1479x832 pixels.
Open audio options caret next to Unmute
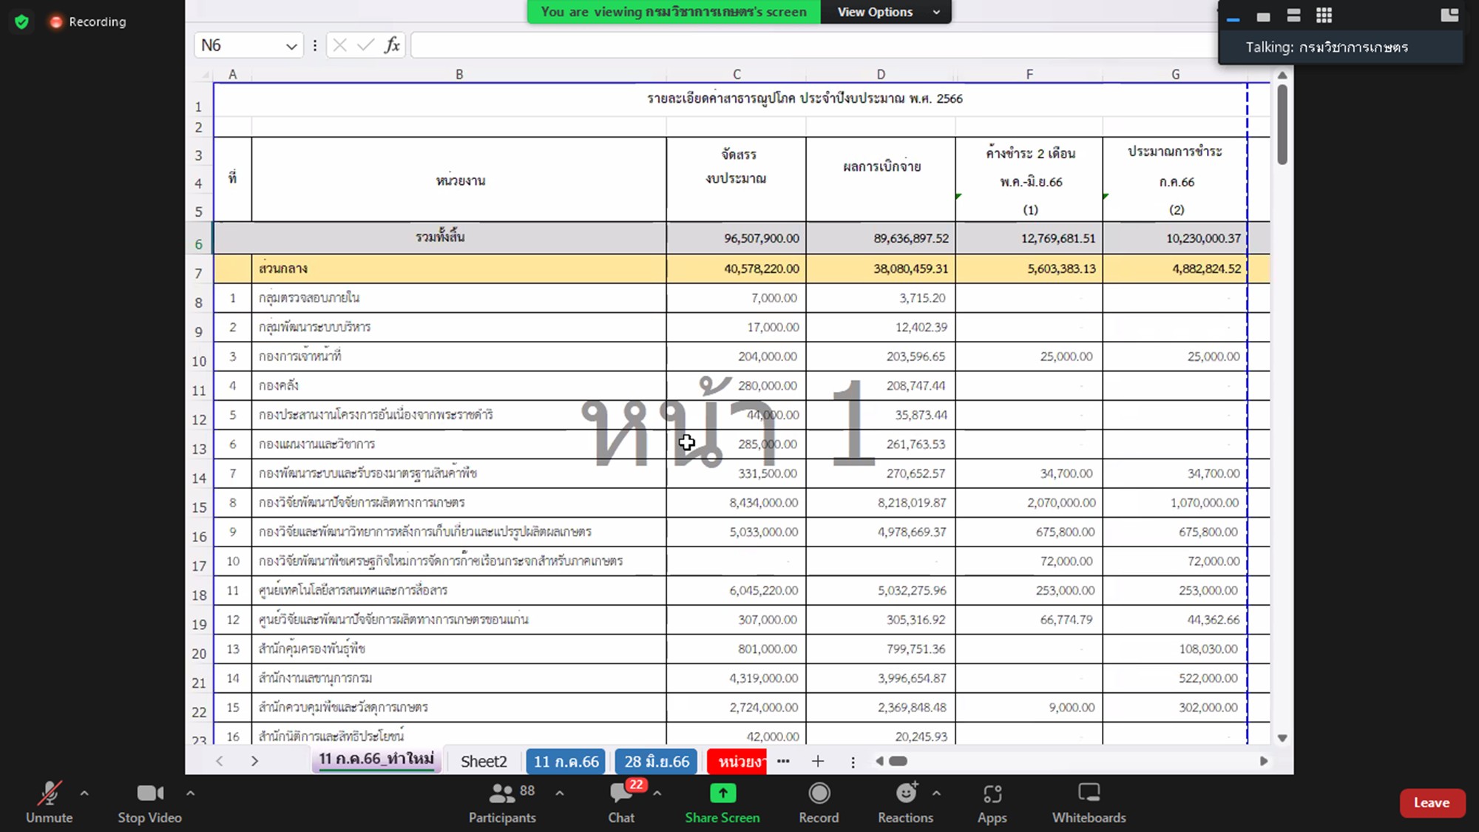pyautogui.click(x=84, y=793)
